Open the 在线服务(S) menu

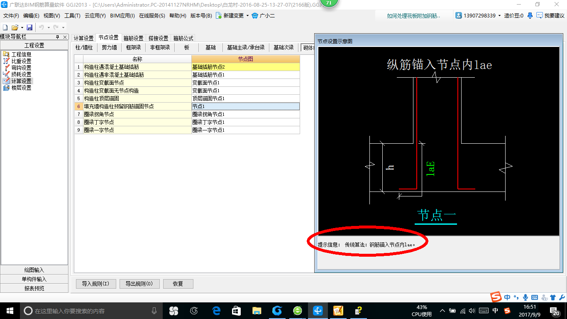coord(152,16)
